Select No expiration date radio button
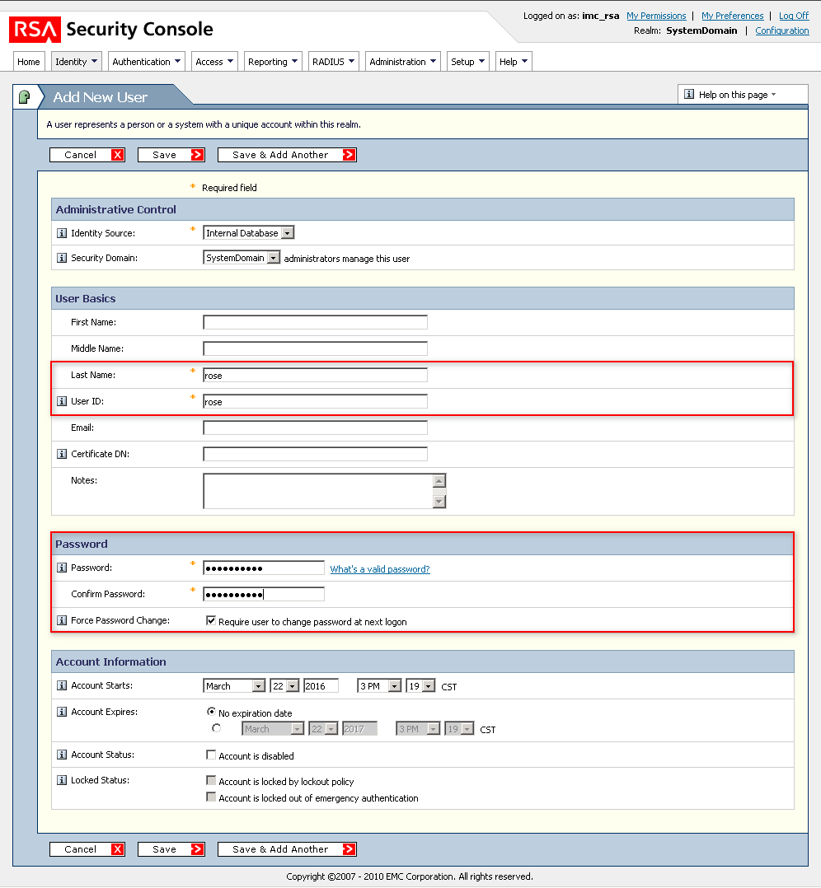The height and width of the screenshot is (888, 821). [x=211, y=712]
